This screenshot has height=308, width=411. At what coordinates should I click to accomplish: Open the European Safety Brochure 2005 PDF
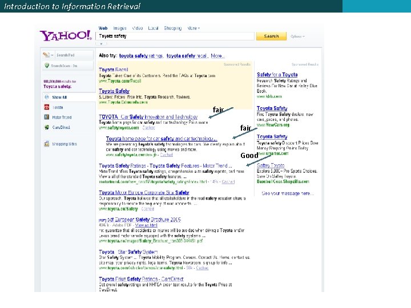pos(144,220)
